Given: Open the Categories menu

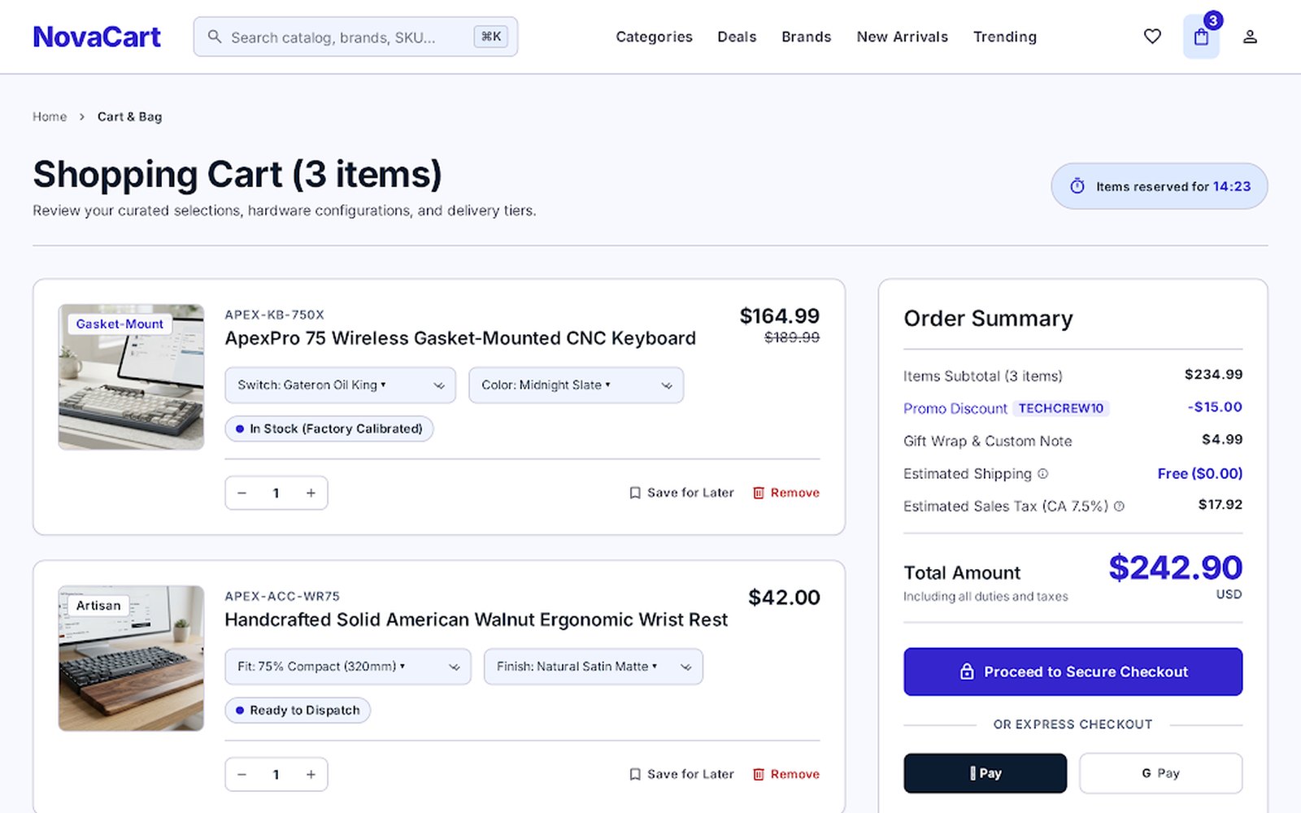Looking at the screenshot, I should pyautogui.click(x=654, y=37).
